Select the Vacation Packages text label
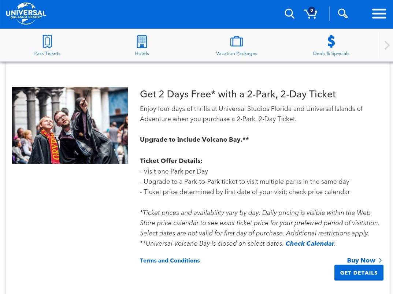 click(x=237, y=53)
